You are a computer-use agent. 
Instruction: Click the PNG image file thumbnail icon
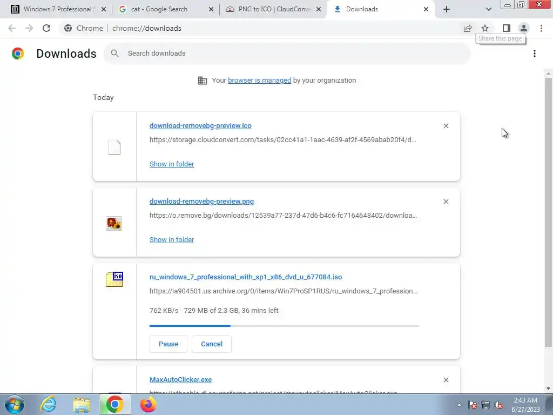tap(114, 223)
